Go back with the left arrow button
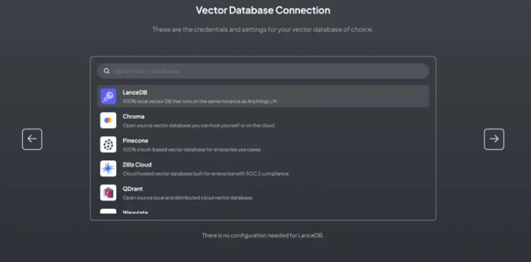 (32, 139)
